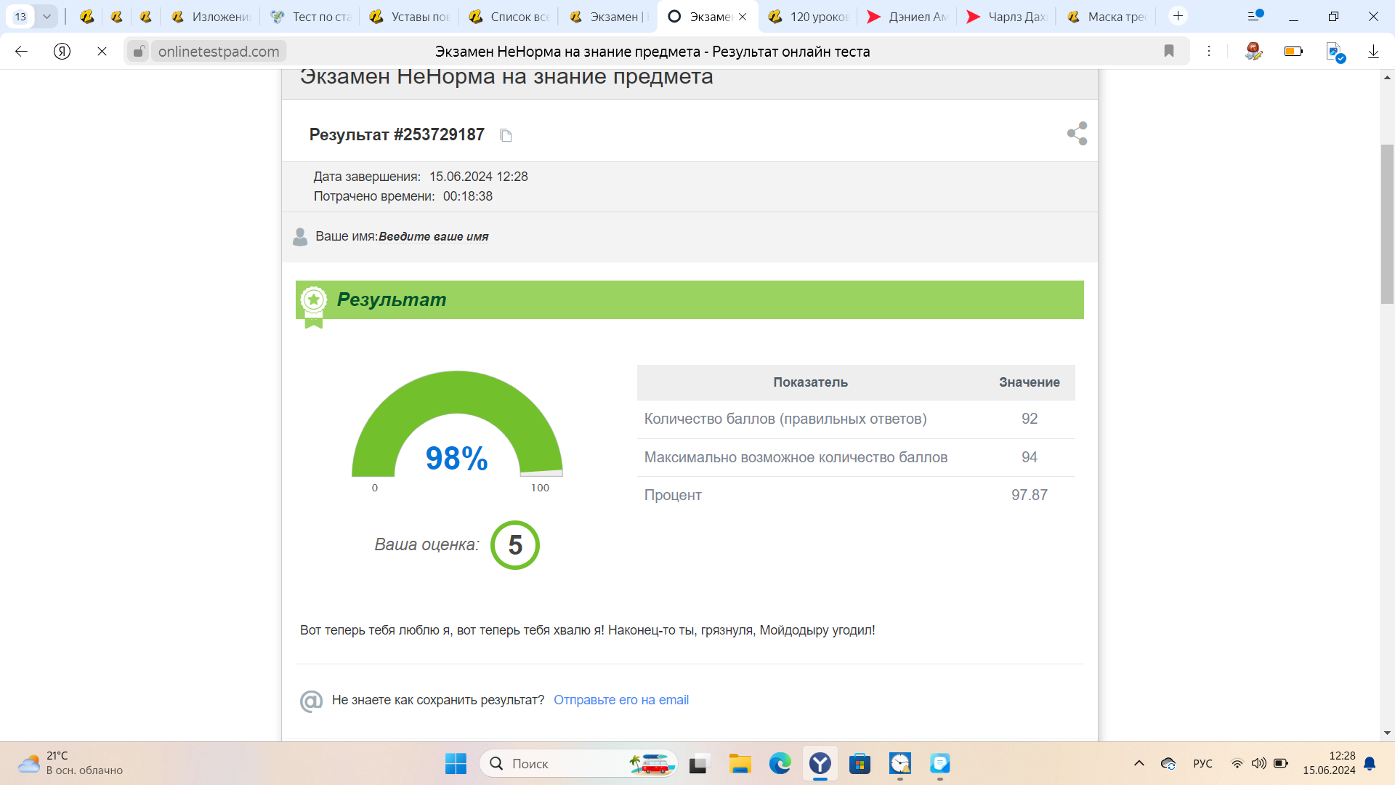Image resolution: width=1395 pixels, height=785 pixels.
Task: Copy the result number with copy icon
Action: coord(506,135)
